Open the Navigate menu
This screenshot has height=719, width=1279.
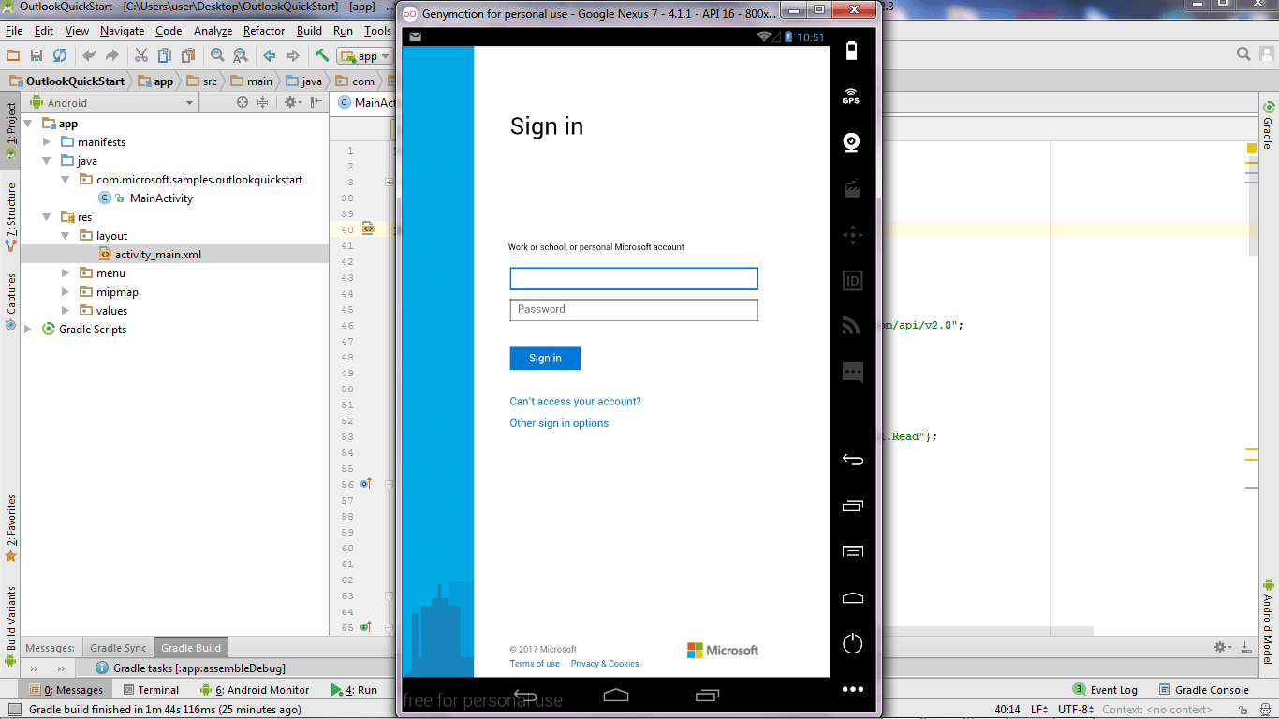(123, 31)
